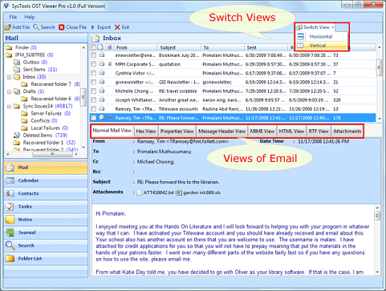Switch to the Hex View tab
Viewport: 386px width, 291px height.
[146, 131]
